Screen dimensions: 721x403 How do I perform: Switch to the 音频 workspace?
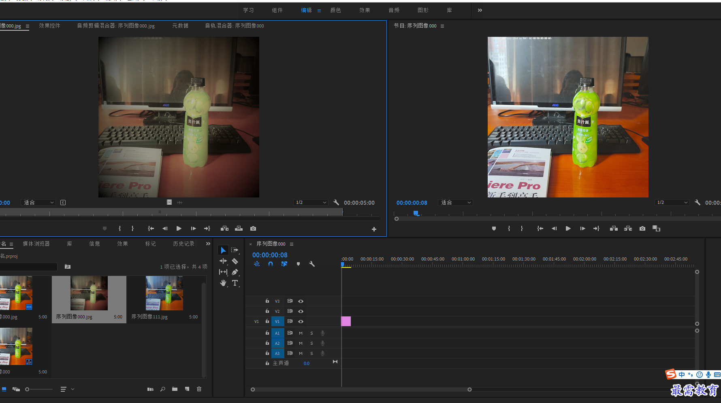point(394,10)
